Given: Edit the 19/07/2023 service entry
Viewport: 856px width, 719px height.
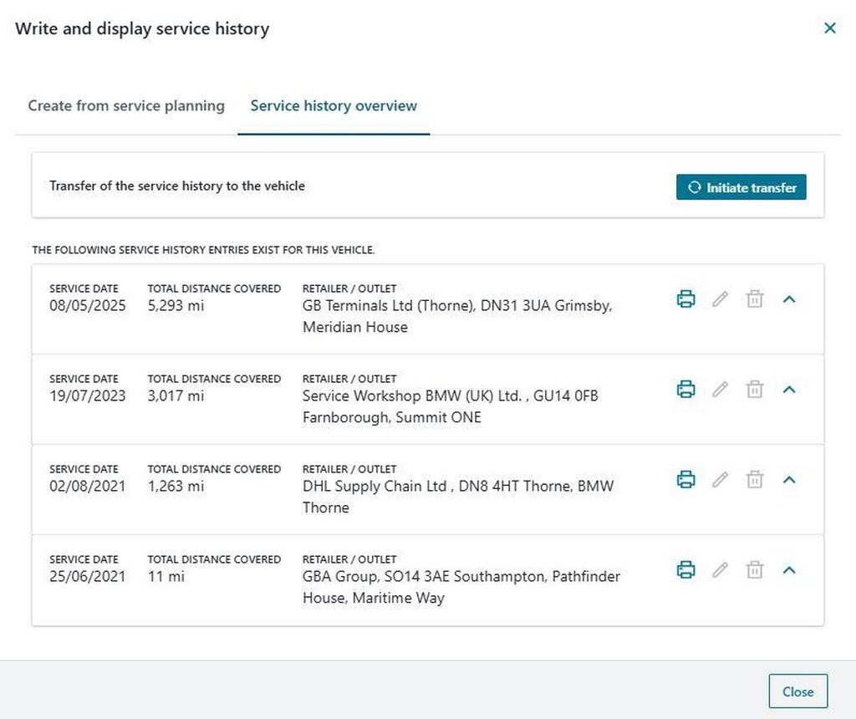Looking at the screenshot, I should [x=720, y=390].
